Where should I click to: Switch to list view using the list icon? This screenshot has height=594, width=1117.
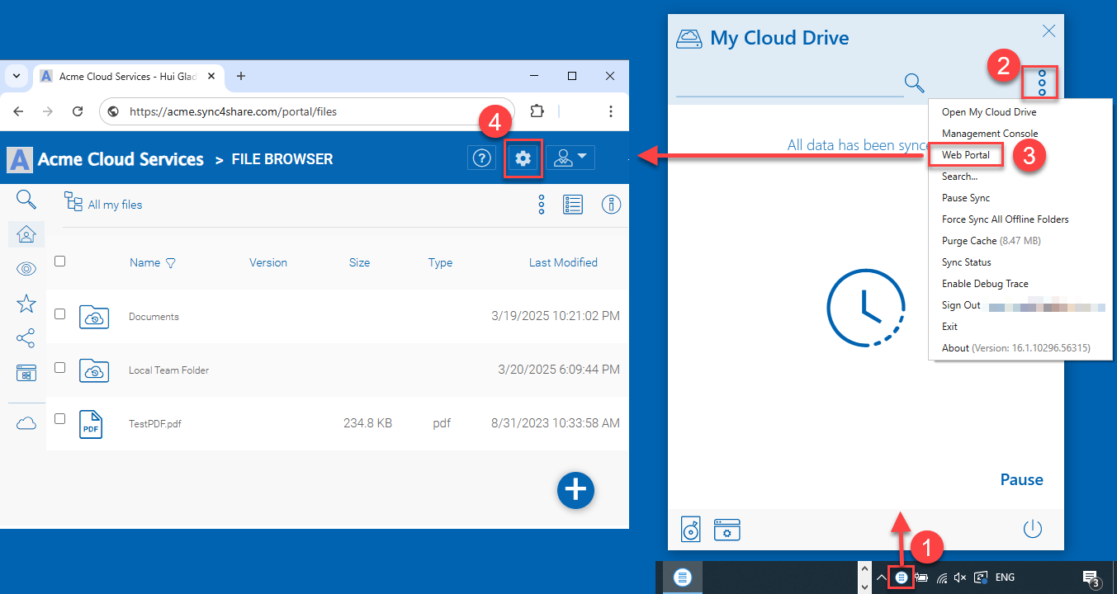[x=574, y=205]
